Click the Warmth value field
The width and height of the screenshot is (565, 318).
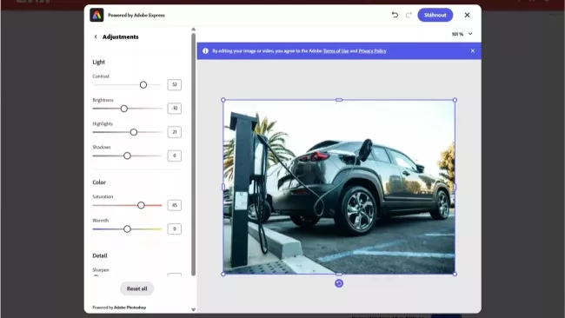[175, 229]
